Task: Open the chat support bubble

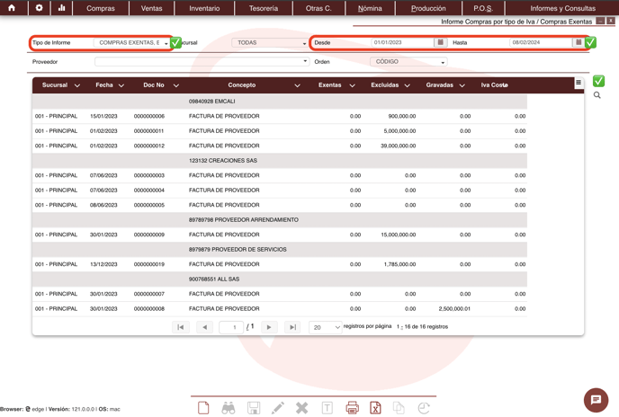Action: click(596, 400)
